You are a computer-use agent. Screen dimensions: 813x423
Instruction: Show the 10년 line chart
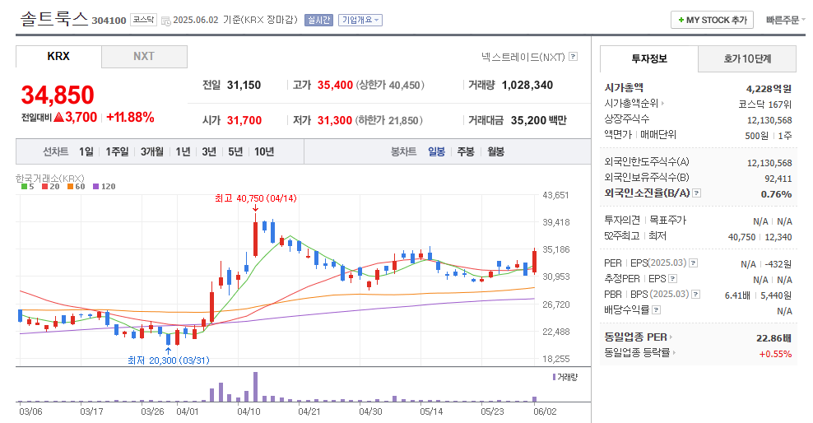[x=264, y=151]
